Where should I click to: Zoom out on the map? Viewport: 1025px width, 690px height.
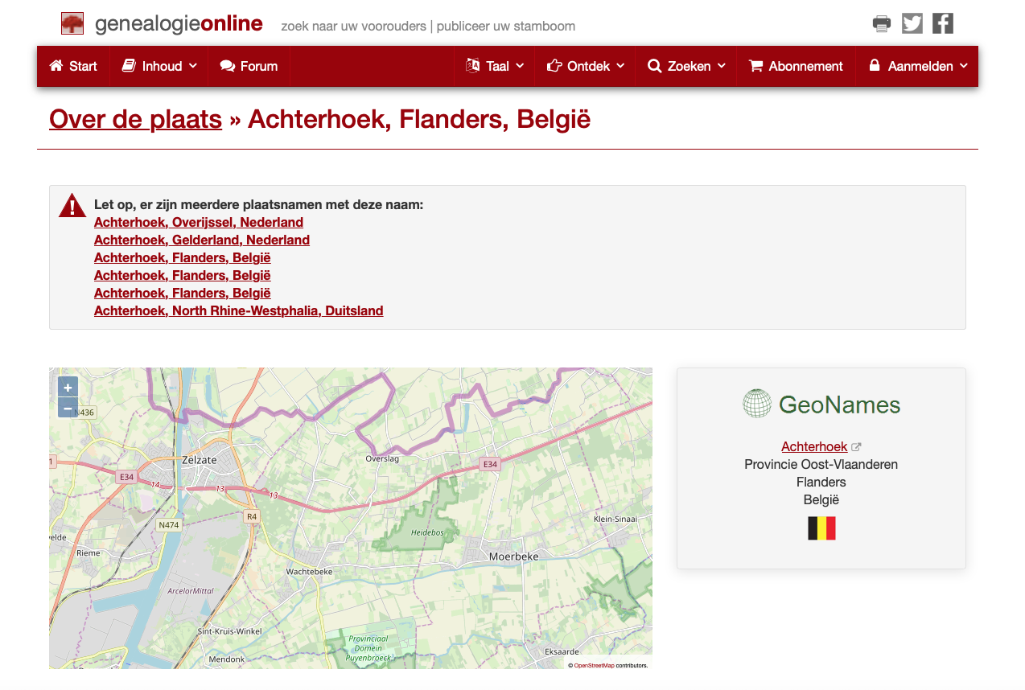tap(68, 408)
